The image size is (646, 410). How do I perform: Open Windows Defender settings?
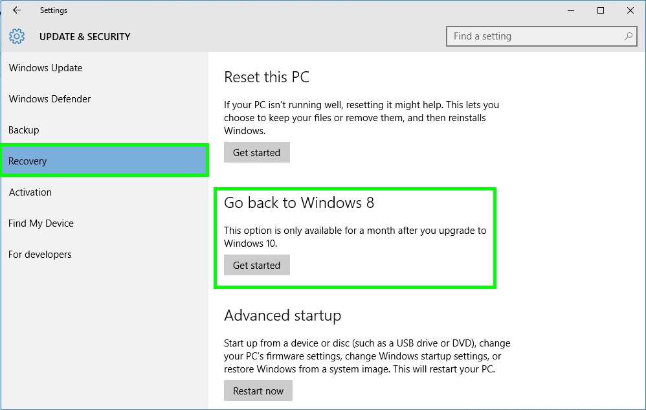click(x=50, y=98)
